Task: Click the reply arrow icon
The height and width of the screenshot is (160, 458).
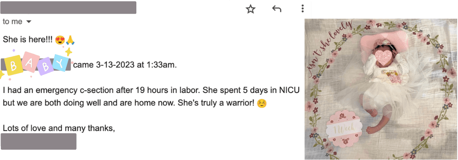Action: [x=277, y=9]
